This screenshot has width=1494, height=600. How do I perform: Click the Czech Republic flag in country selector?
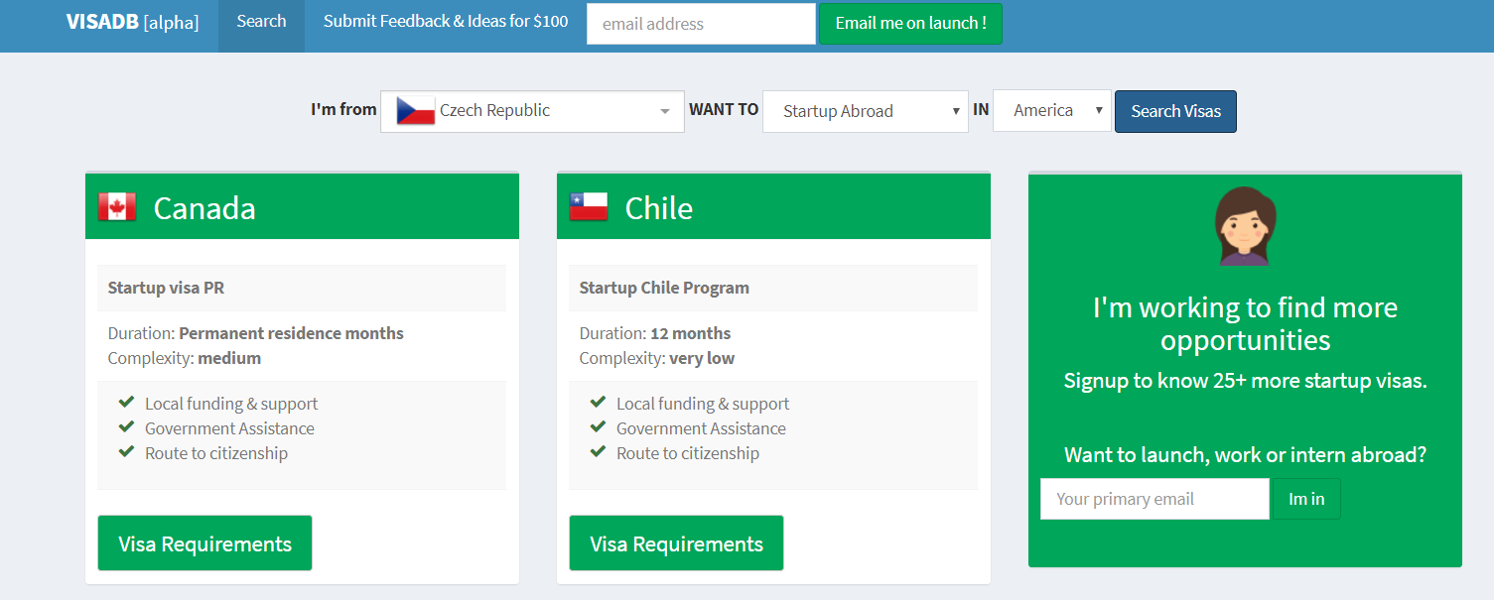(x=416, y=111)
